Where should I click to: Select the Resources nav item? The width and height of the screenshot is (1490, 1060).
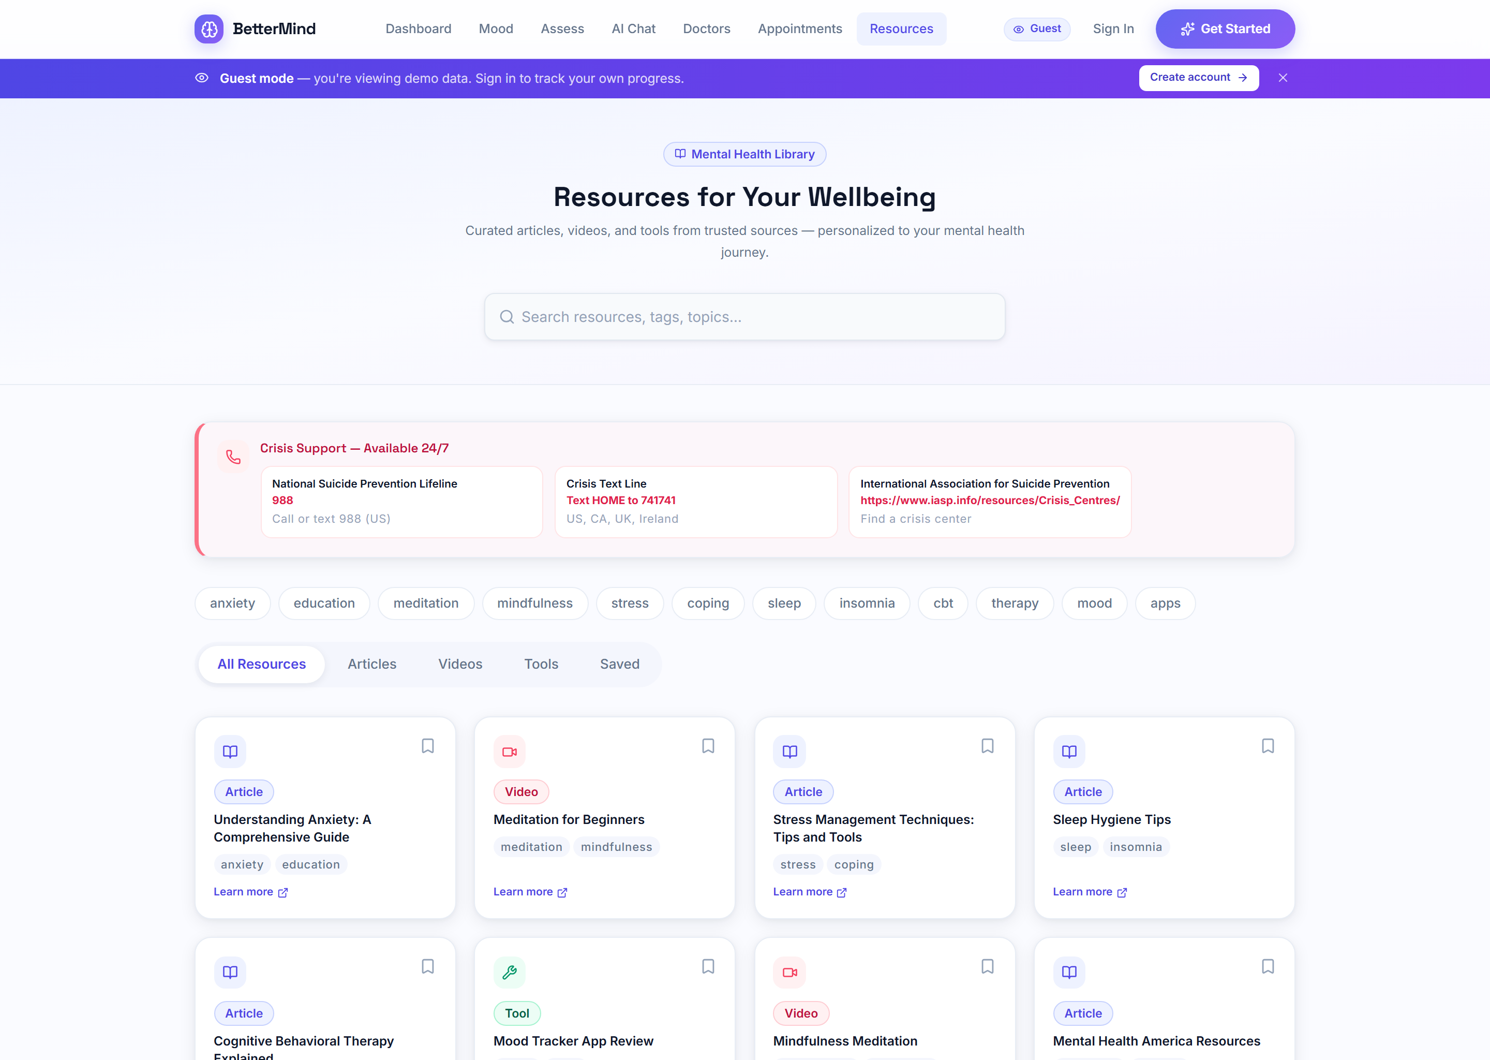tap(901, 28)
